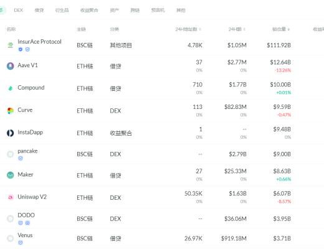Open the DODO project name

pos(26,215)
